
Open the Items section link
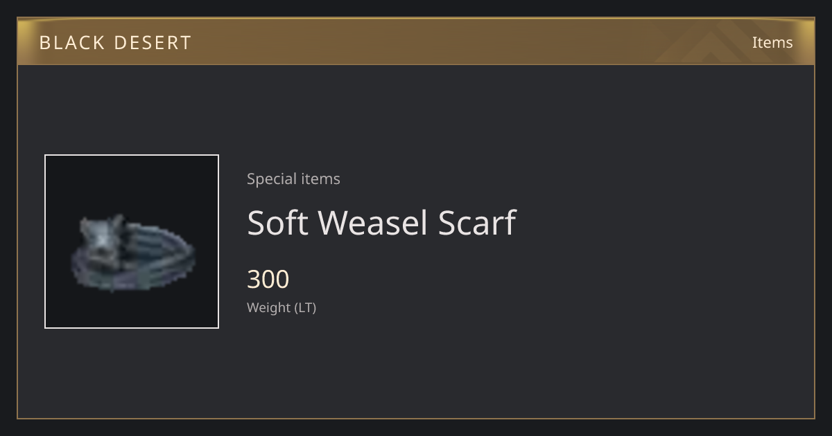pyautogui.click(x=772, y=42)
